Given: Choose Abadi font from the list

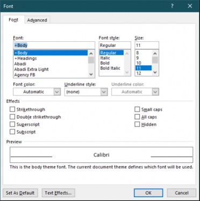Looking at the screenshot, I should point(51,64).
